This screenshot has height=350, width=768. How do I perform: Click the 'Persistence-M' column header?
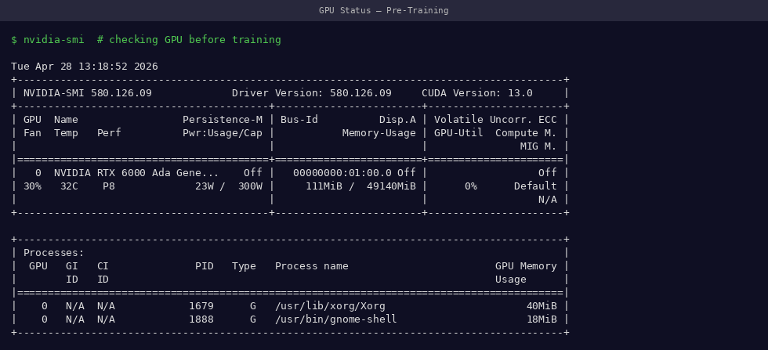click(x=223, y=120)
